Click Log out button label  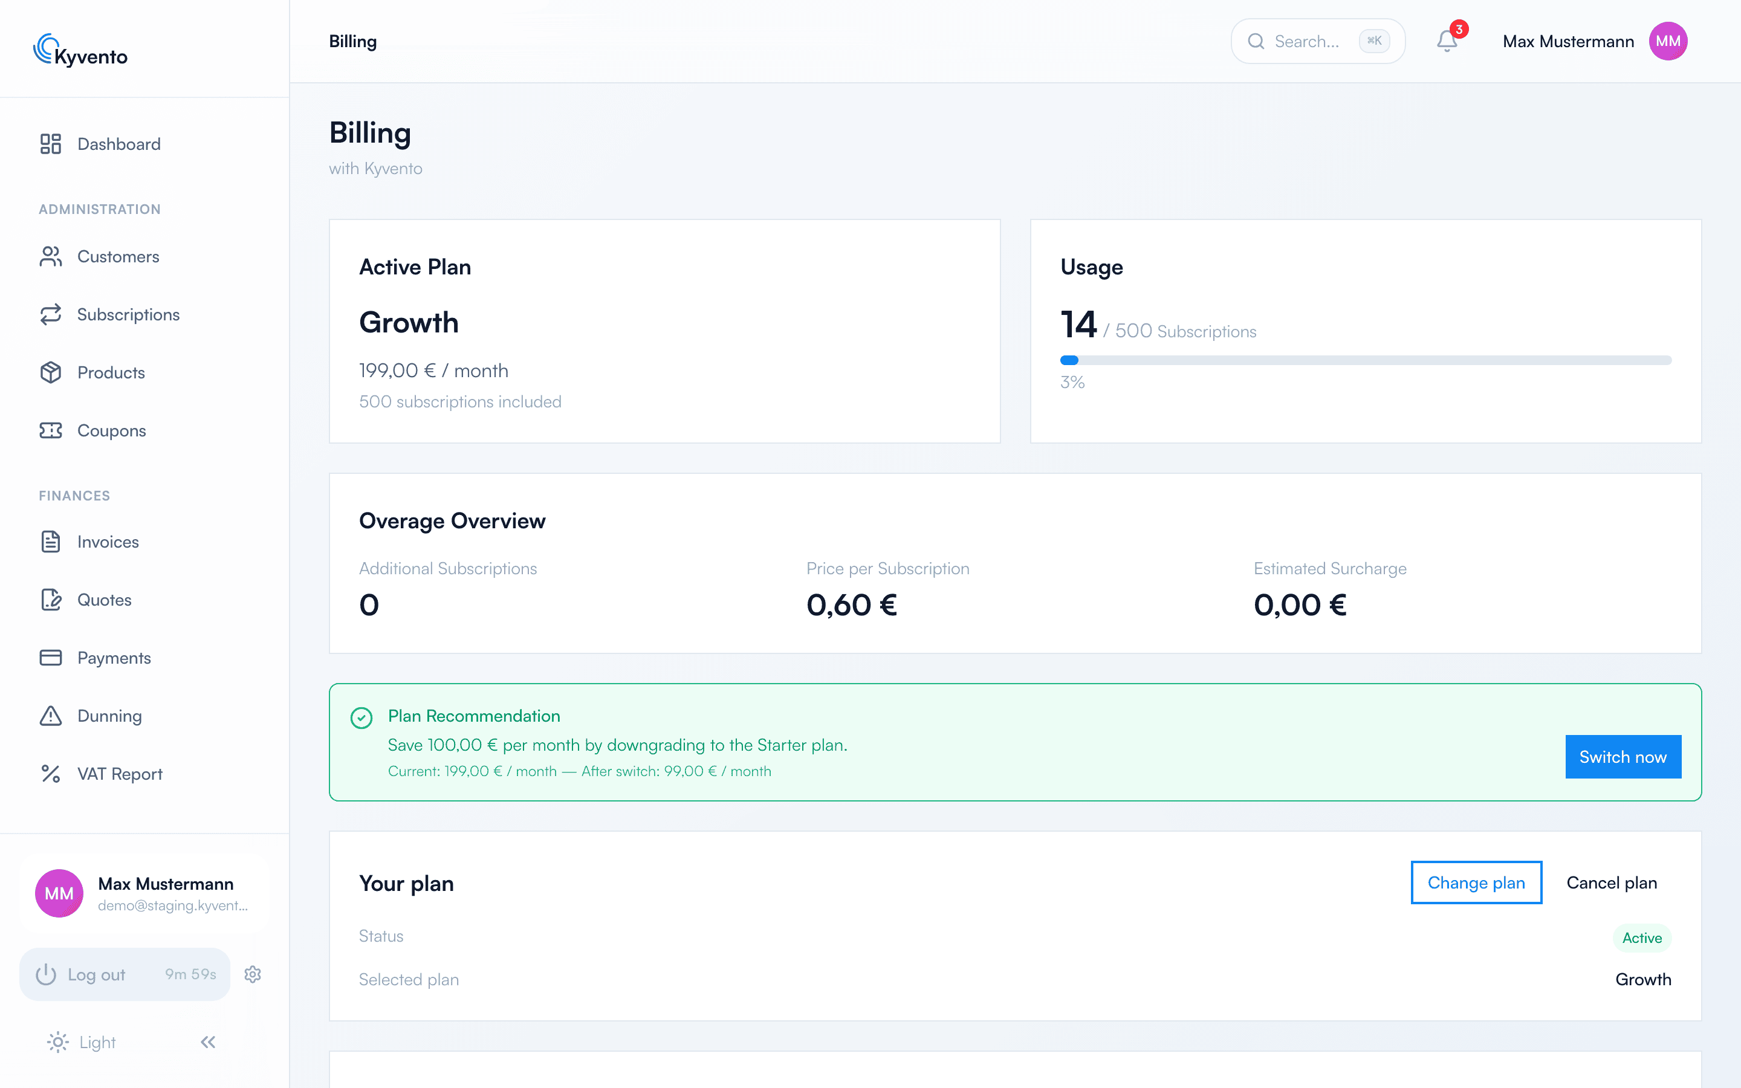(96, 974)
